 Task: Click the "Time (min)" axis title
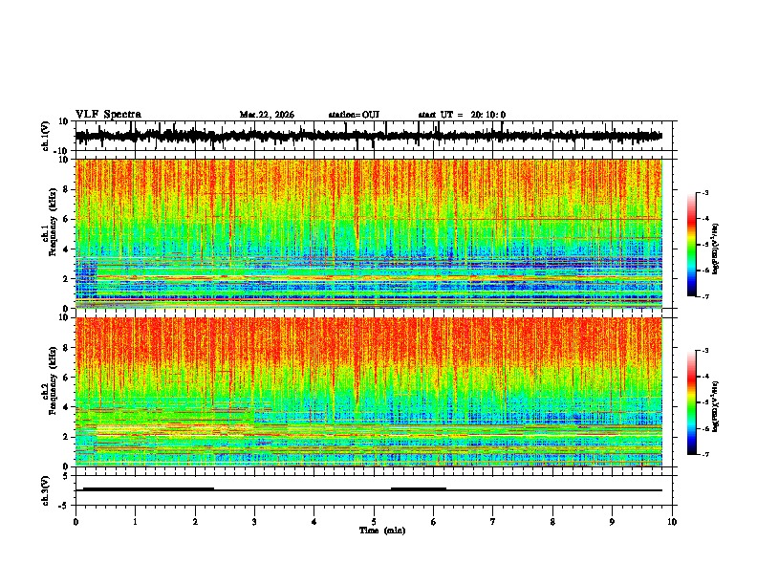click(x=382, y=530)
